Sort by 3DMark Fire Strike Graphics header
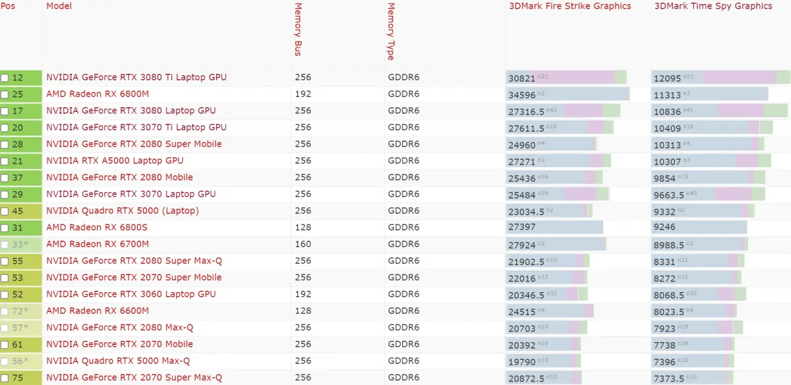The width and height of the screenshot is (791, 385). (x=570, y=6)
